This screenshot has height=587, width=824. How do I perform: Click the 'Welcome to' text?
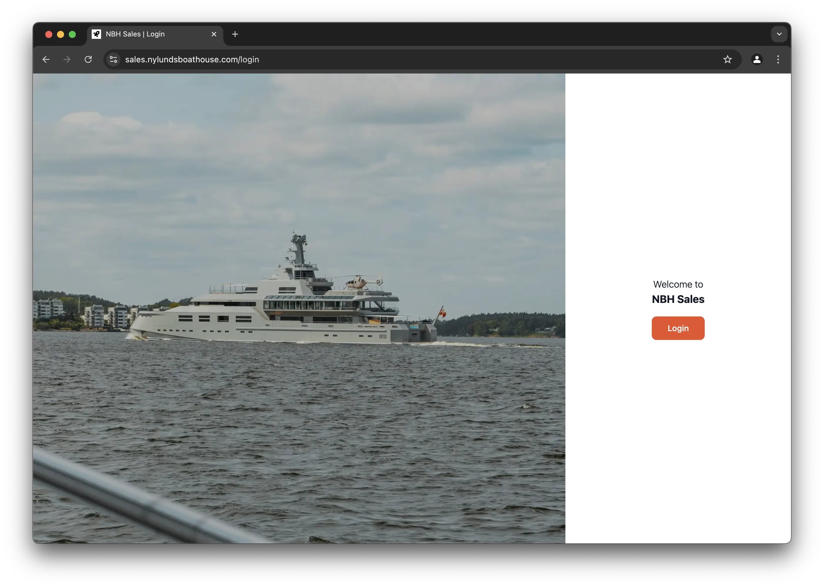pos(678,284)
